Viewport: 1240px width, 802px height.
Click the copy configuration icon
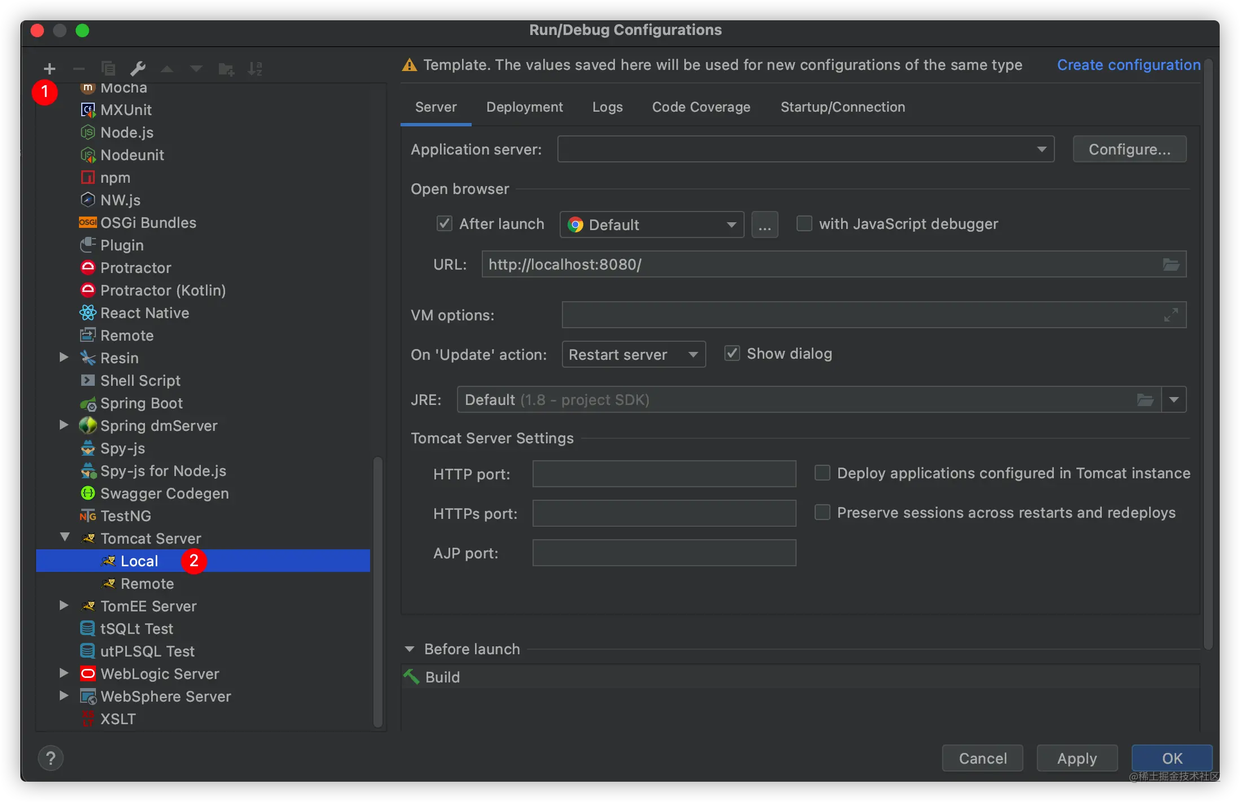click(x=108, y=69)
